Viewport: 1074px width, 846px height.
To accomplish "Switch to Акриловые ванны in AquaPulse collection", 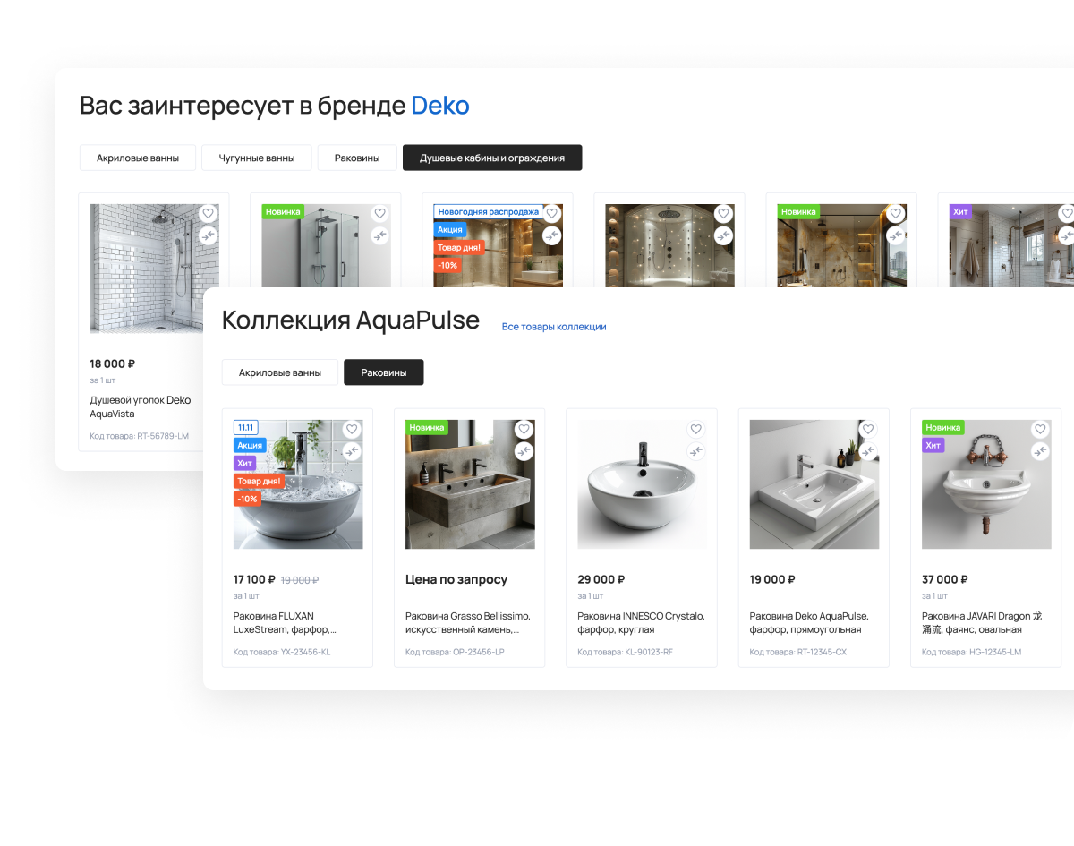I will click(x=280, y=372).
